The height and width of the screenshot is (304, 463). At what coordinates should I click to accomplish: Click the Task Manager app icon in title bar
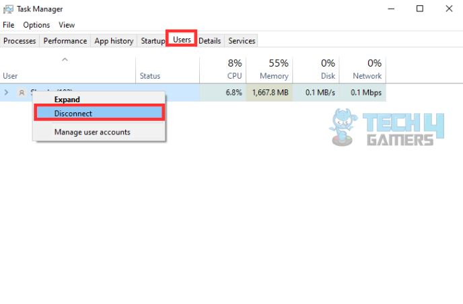click(x=9, y=9)
